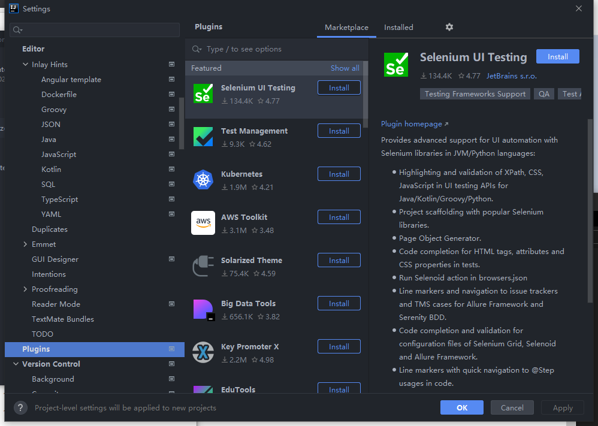
Task: Click the Big Data Tools icon
Action: point(204,309)
